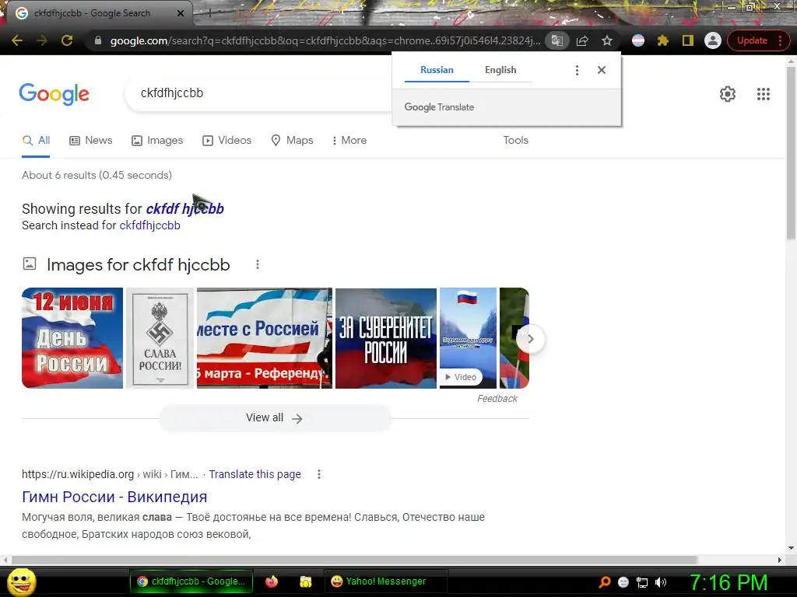The width and height of the screenshot is (797, 597).
Task: Expand the More search categories
Action: point(349,141)
